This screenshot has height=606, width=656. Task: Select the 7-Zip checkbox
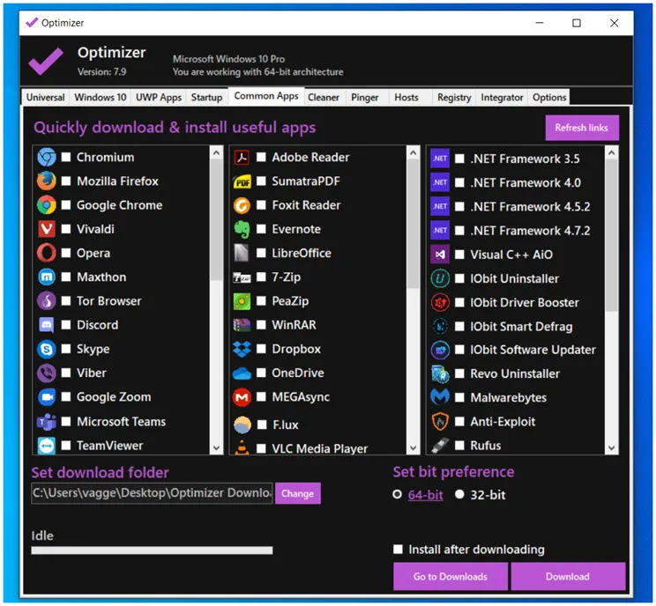click(261, 277)
